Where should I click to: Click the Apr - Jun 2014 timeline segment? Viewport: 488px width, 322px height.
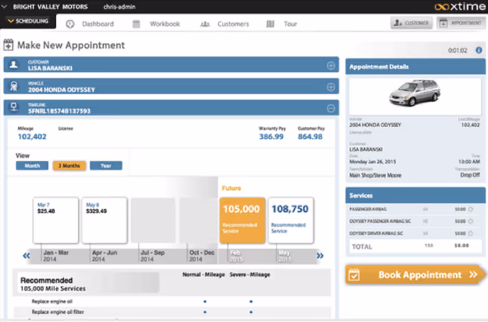tap(104, 256)
